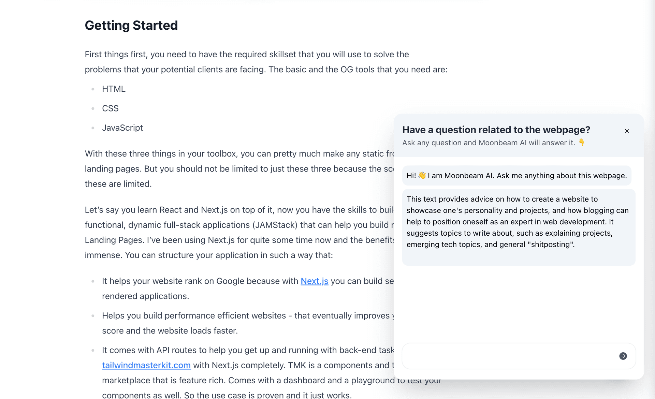The image size is (655, 399).
Task: Close the Moonbeam AI chat panel
Action: (x=627, y=131)
